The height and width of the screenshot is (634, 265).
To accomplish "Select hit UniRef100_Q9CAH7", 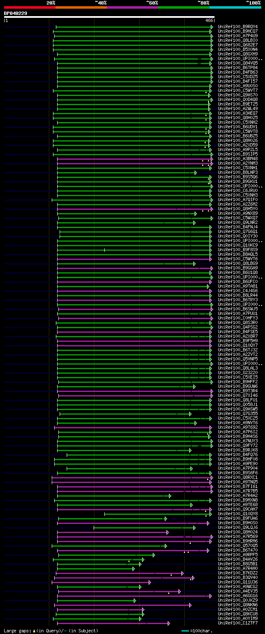I will [238, 509].
